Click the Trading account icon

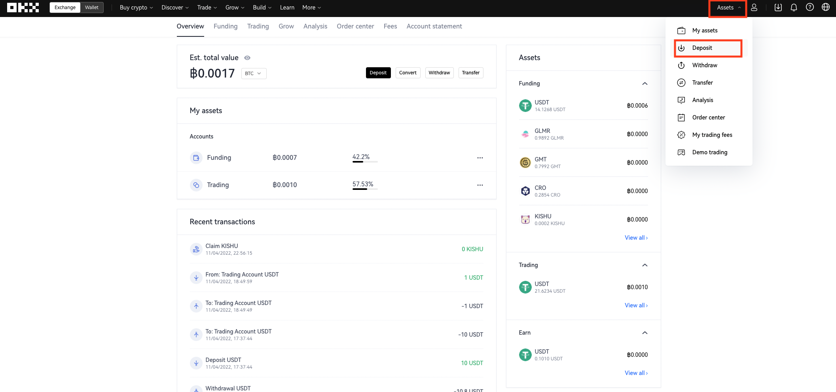[196, 185]
